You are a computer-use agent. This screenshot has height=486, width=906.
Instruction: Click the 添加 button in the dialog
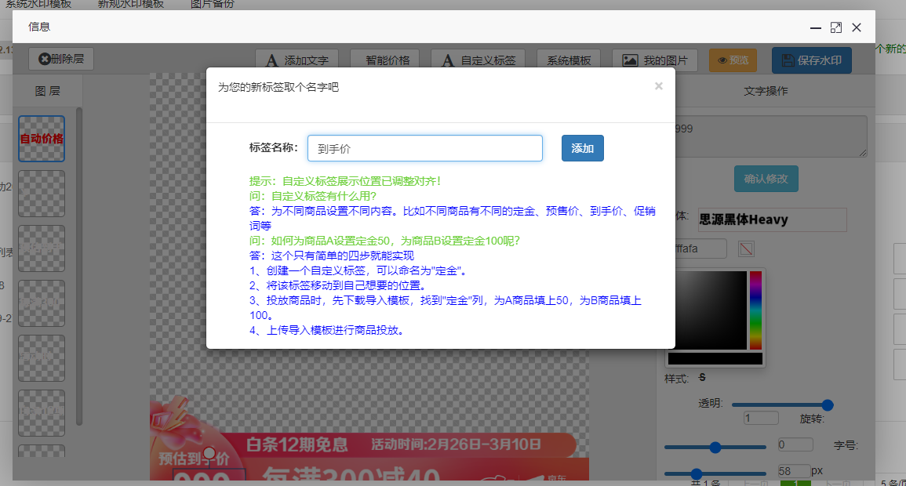(x=582, y=148)
